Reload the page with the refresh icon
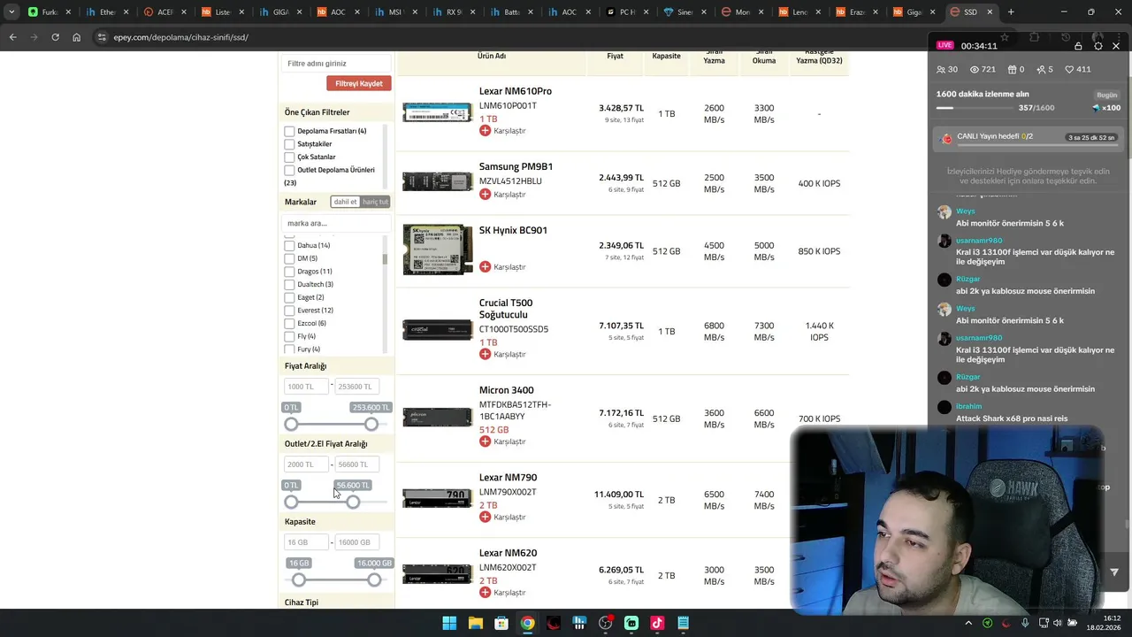This screenshot has width=1132, height=637. tap(55, 37)
